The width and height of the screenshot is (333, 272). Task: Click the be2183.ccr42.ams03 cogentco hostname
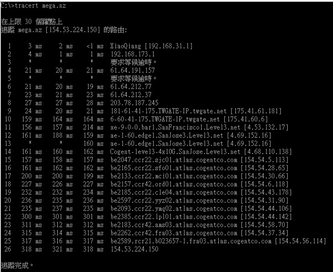174,225
